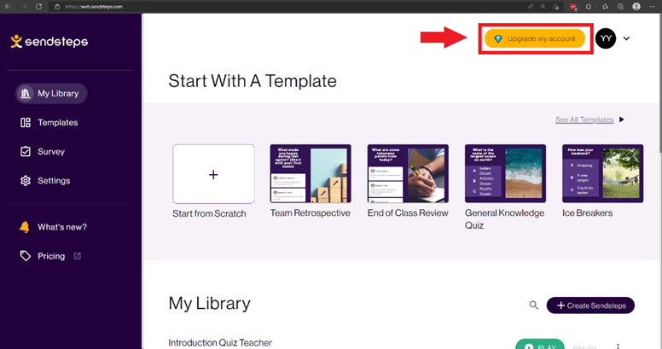
Task: Refresh the page in the browser toolbar
Action: (39, 6)
